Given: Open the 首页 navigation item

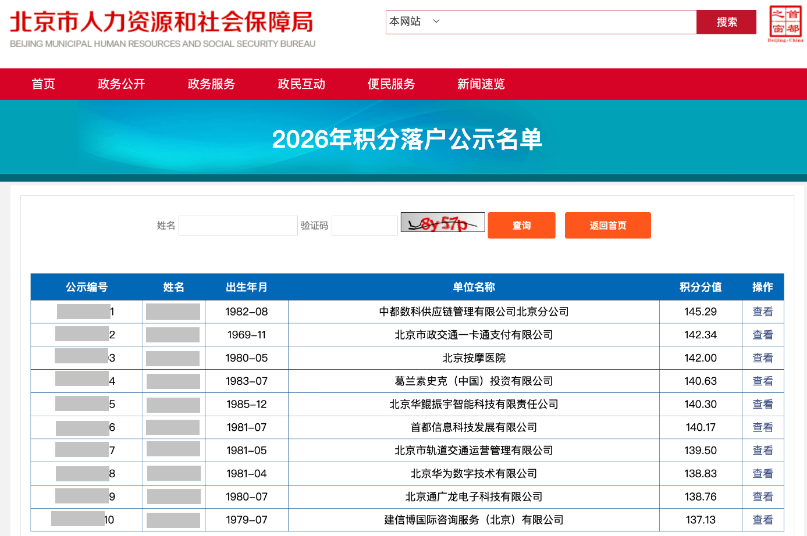Looking at the screenshot, I should pyautogui.click(x=44, y=84).
